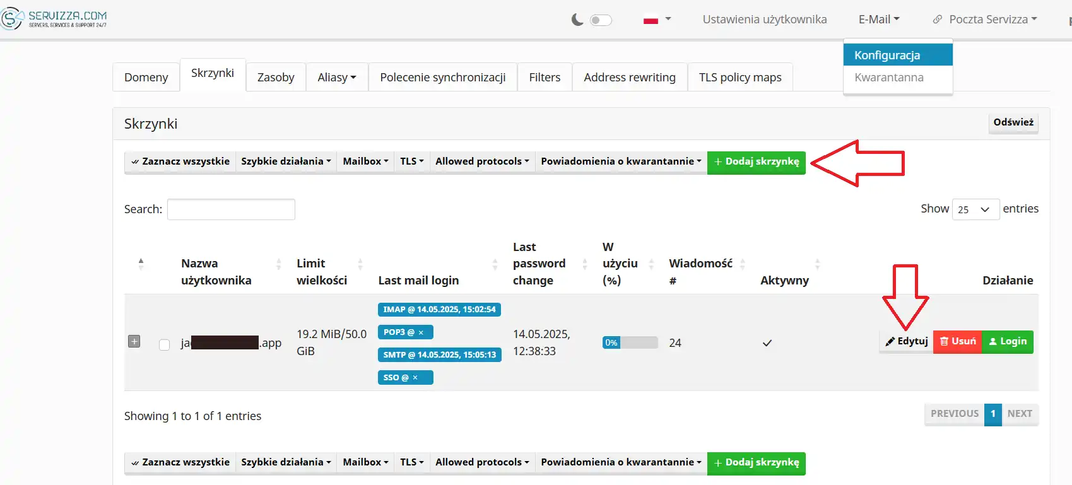The width and height of the screenshot is (1072, 485).
Task: Select Kwarantanna from E-Mail menu
Action: 888,78
